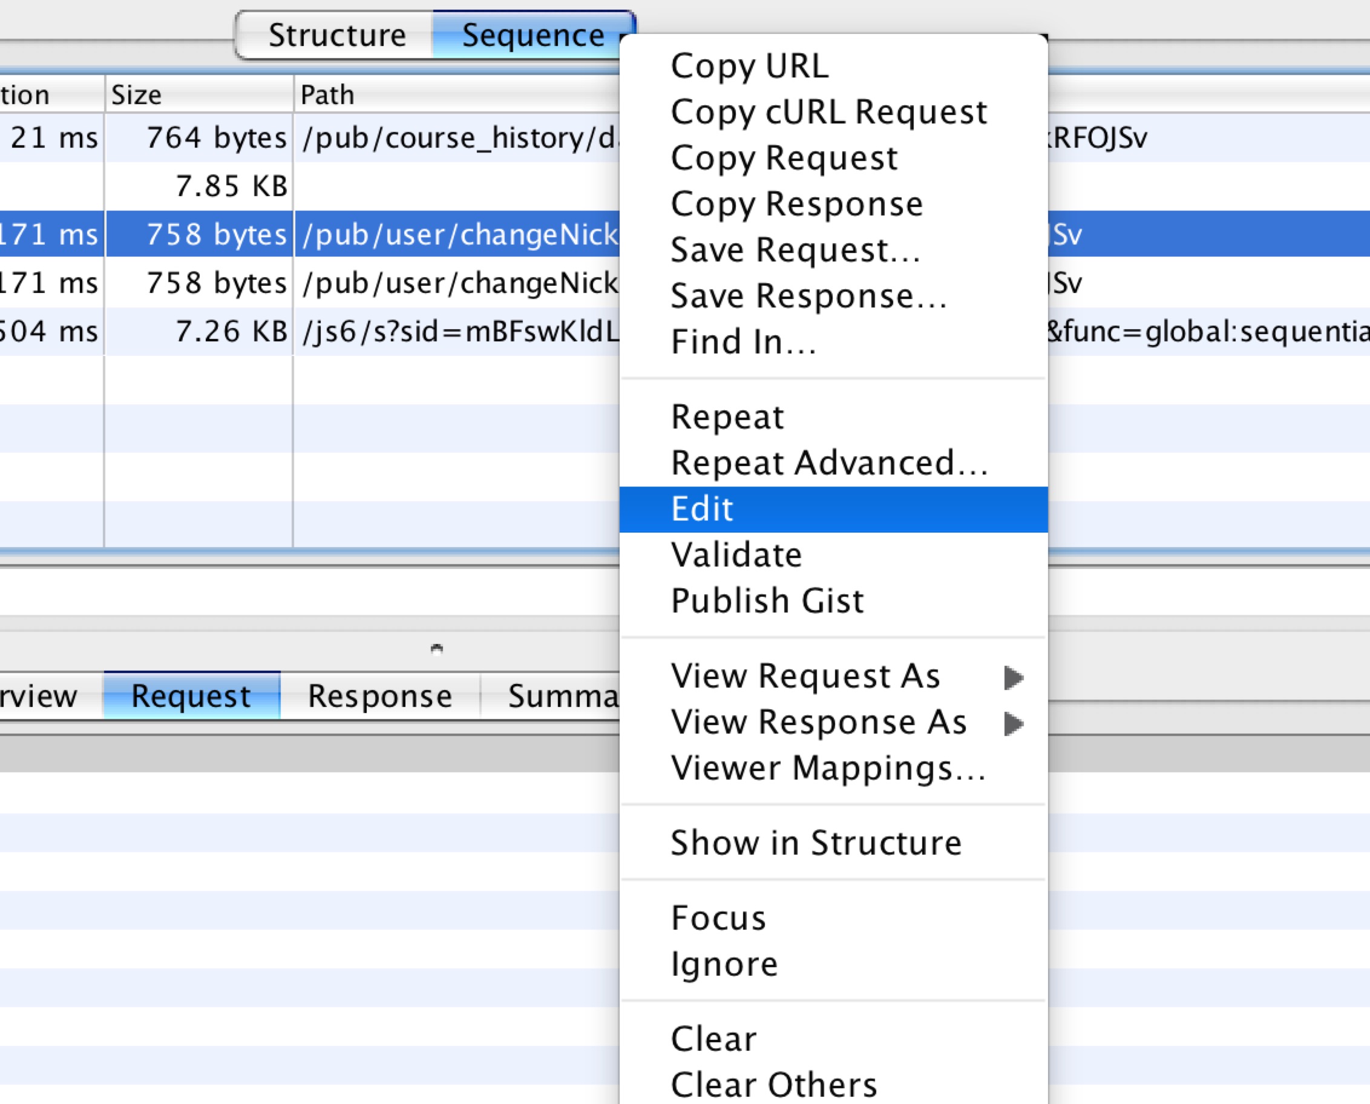Viewport: 1370px width, 1104px height.
Task: Select the /pub/course_history row
Action: [457, 138]
